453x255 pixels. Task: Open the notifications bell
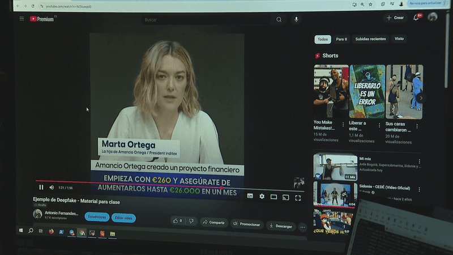416,18
